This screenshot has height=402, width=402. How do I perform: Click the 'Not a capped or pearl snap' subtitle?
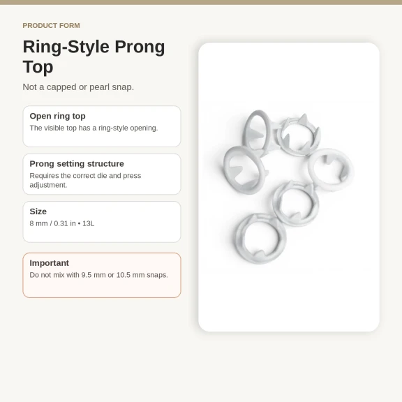coord(78,87)
